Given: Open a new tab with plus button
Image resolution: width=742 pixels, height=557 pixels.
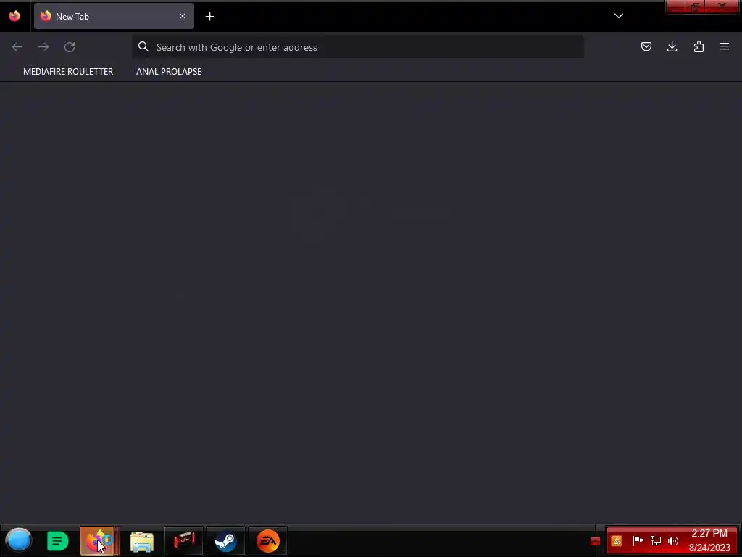Looking at the screenshot, I should tap(209, 17).
